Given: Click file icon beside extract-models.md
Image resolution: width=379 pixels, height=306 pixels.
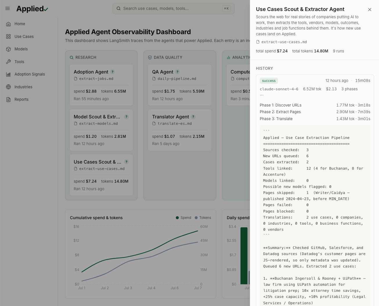Looking at the screenshot, I should pyautogui.click(x=75, y=124).
